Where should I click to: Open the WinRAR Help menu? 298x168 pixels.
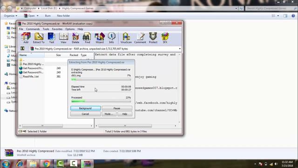(x=80, y=29)
